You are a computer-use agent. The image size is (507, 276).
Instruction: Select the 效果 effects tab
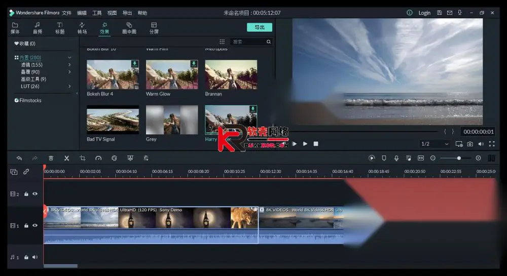104,28
